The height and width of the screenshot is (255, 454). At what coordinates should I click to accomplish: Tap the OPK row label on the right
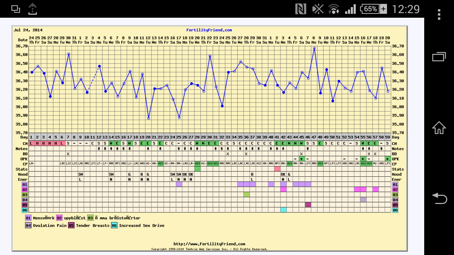(395, 159)
